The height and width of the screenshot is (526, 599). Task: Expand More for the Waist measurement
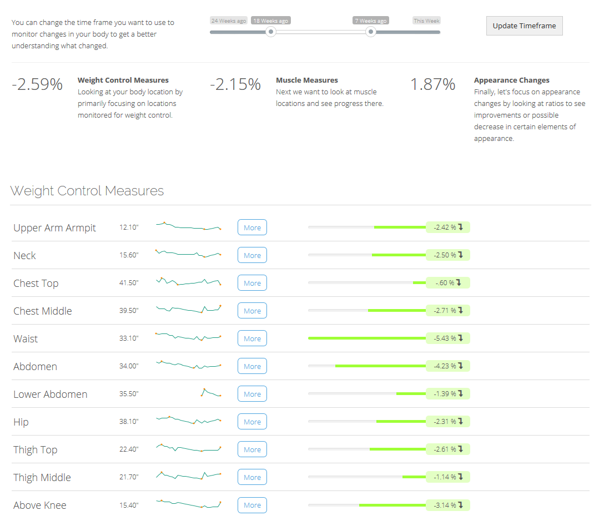pyautogui.click(x=252, y=338)
